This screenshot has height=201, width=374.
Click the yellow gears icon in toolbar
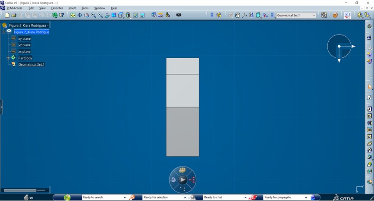click(x=219, y=15)
